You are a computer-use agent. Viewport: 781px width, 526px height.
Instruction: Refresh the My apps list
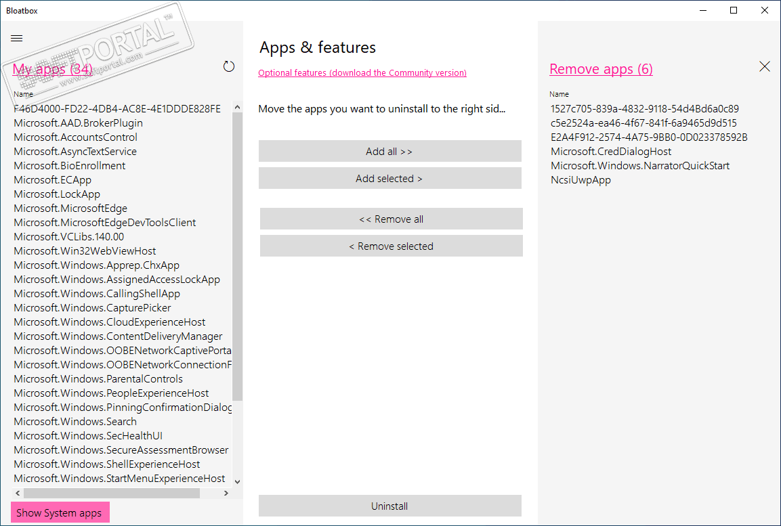point(229,66)
